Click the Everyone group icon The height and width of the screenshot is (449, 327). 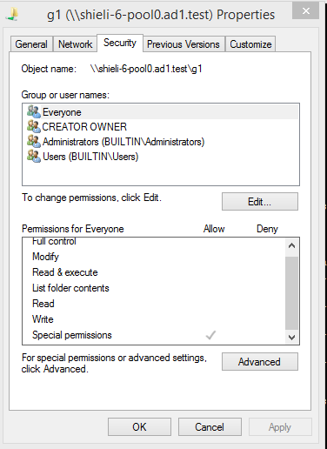pos(34,111)
